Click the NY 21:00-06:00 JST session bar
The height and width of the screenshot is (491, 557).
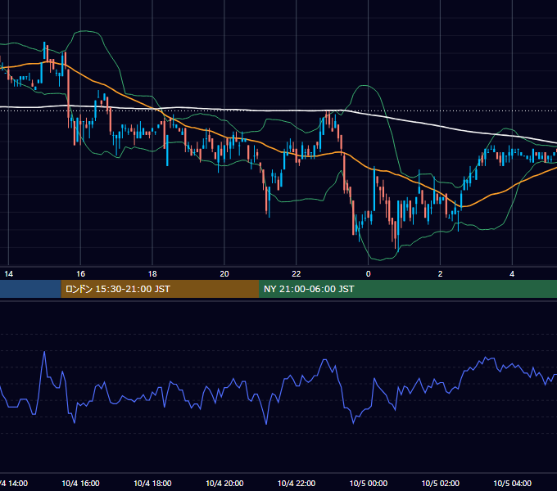coord(408,289)
